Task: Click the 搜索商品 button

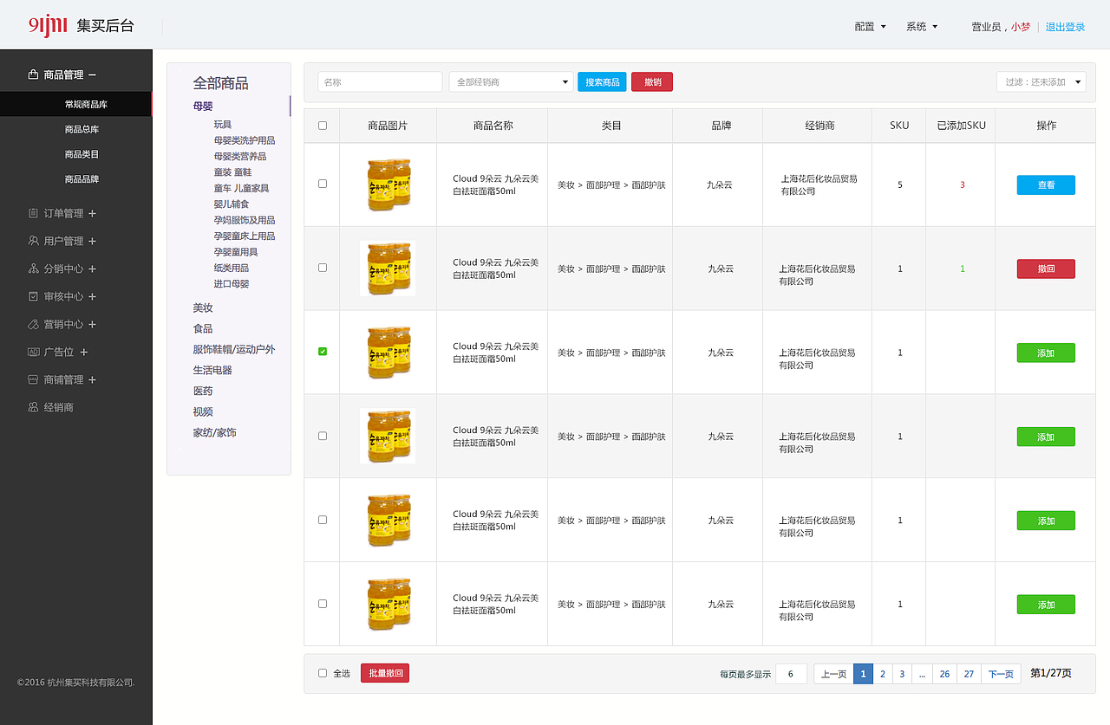Action: click(602, 81)
